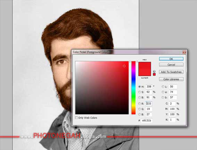Select the S saturation radio button

tap(139, 92)
